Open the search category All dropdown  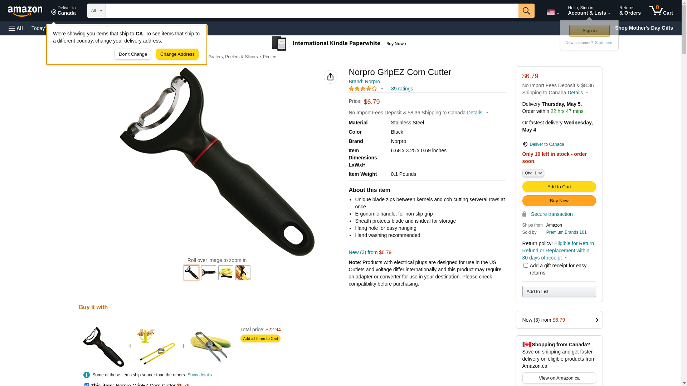(x=96, y=11)
